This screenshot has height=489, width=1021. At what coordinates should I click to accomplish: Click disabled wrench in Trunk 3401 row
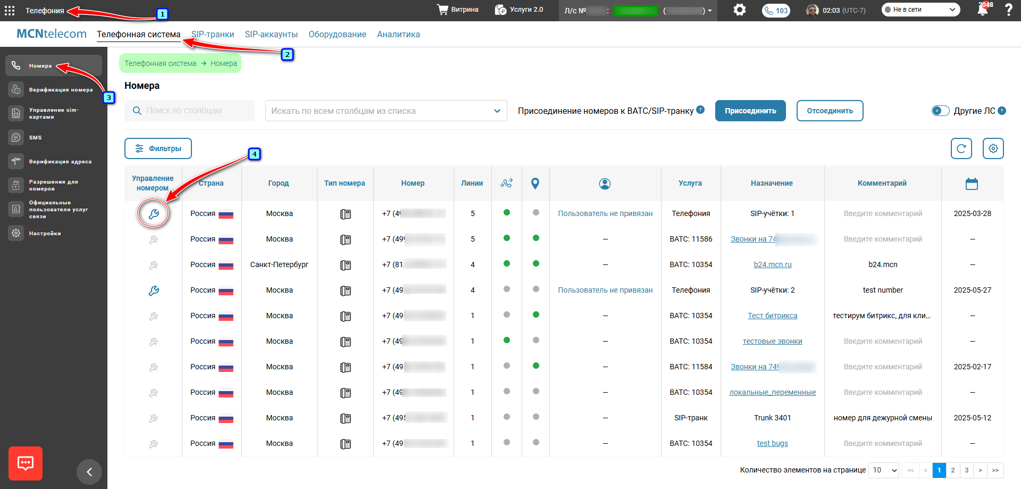pyautogui.click(x=154, y=418)
